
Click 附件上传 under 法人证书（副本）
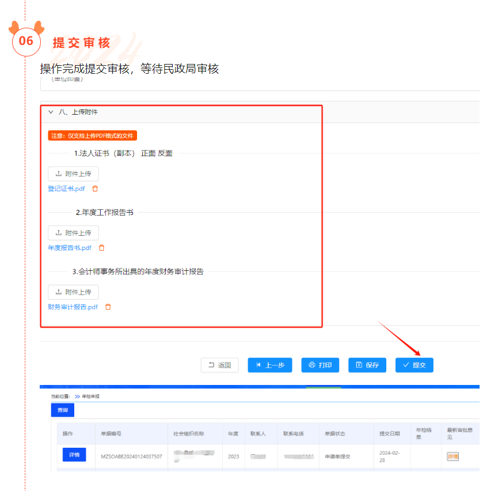[73, 173]
